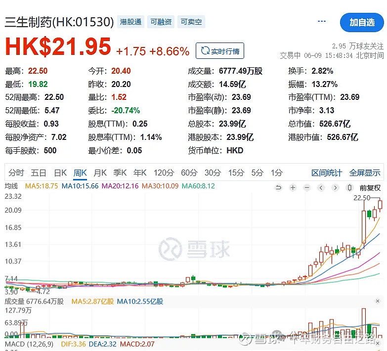Zoom out the chart with minus icon
Image resolution: width=387 pixels, height=351 pixels.
[x=307, y=188]
